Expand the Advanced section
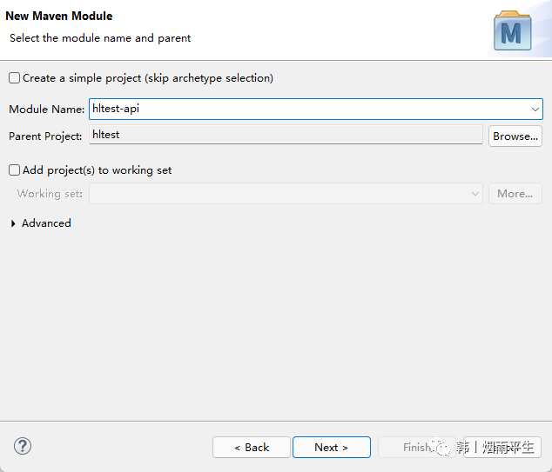The height and width of the screenshot is (472, 552). coord(13,223)
